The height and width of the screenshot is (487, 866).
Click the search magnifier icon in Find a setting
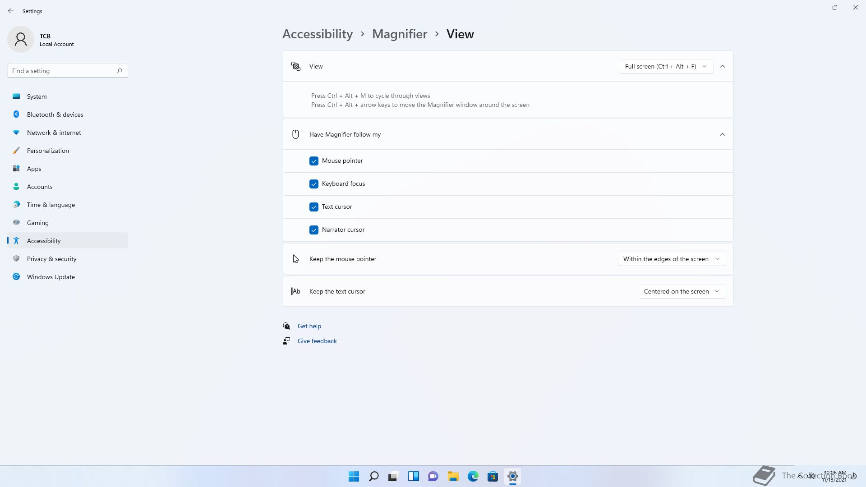click(120, 71)
